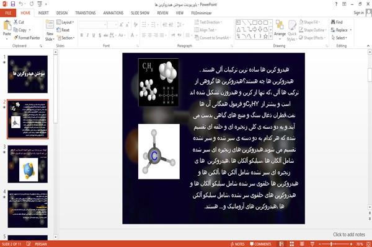Image resolution: width=372 pixels, height=247 pixels.
Task: Open the Select dropdown in Editing
Action: click(x=340, y=38)
